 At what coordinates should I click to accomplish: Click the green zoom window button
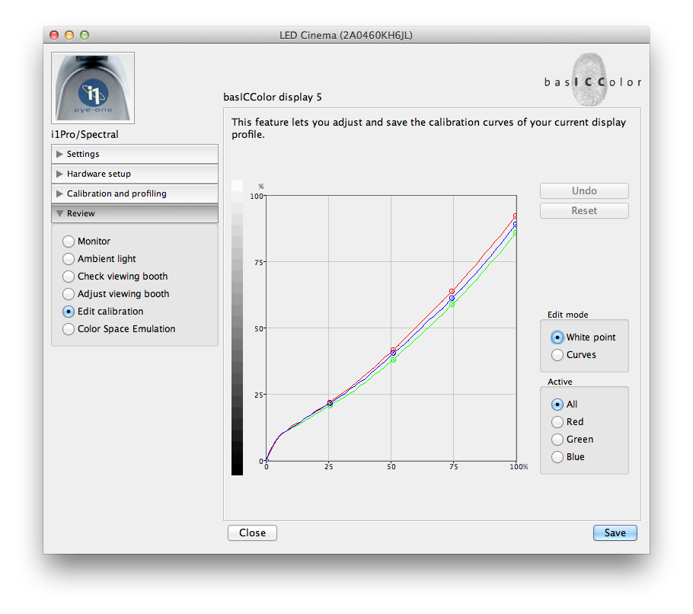85,35
